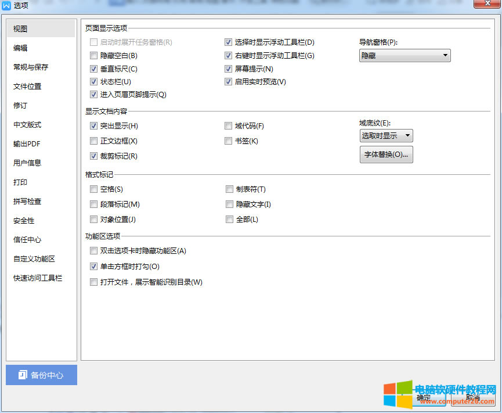This screenshot has height=413, width=502.
Task: Check 全部 to show all formatting marks
Action: (x=229, y=219)
